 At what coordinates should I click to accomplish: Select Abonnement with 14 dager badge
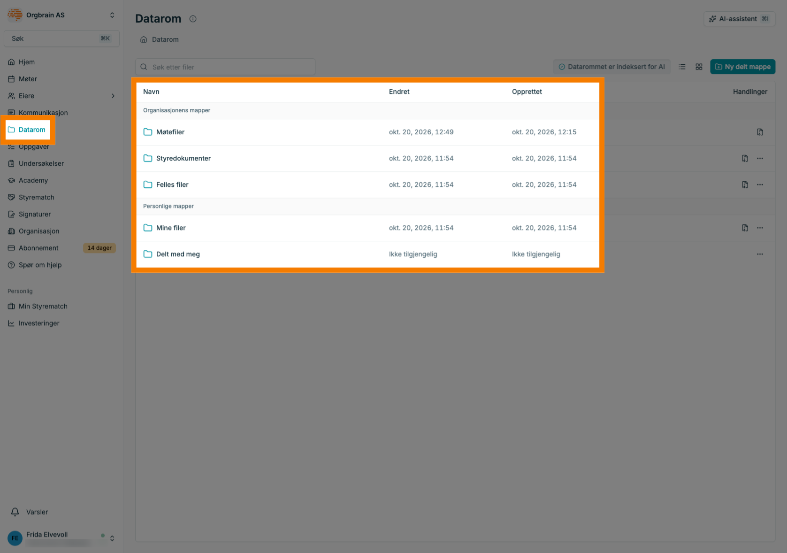pos(61,248)
